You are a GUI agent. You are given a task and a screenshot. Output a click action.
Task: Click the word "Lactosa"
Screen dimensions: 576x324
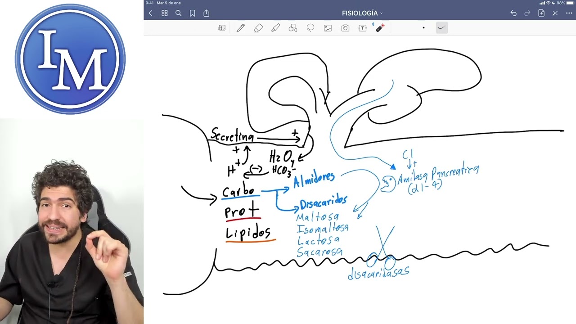[x=319, y=240]
